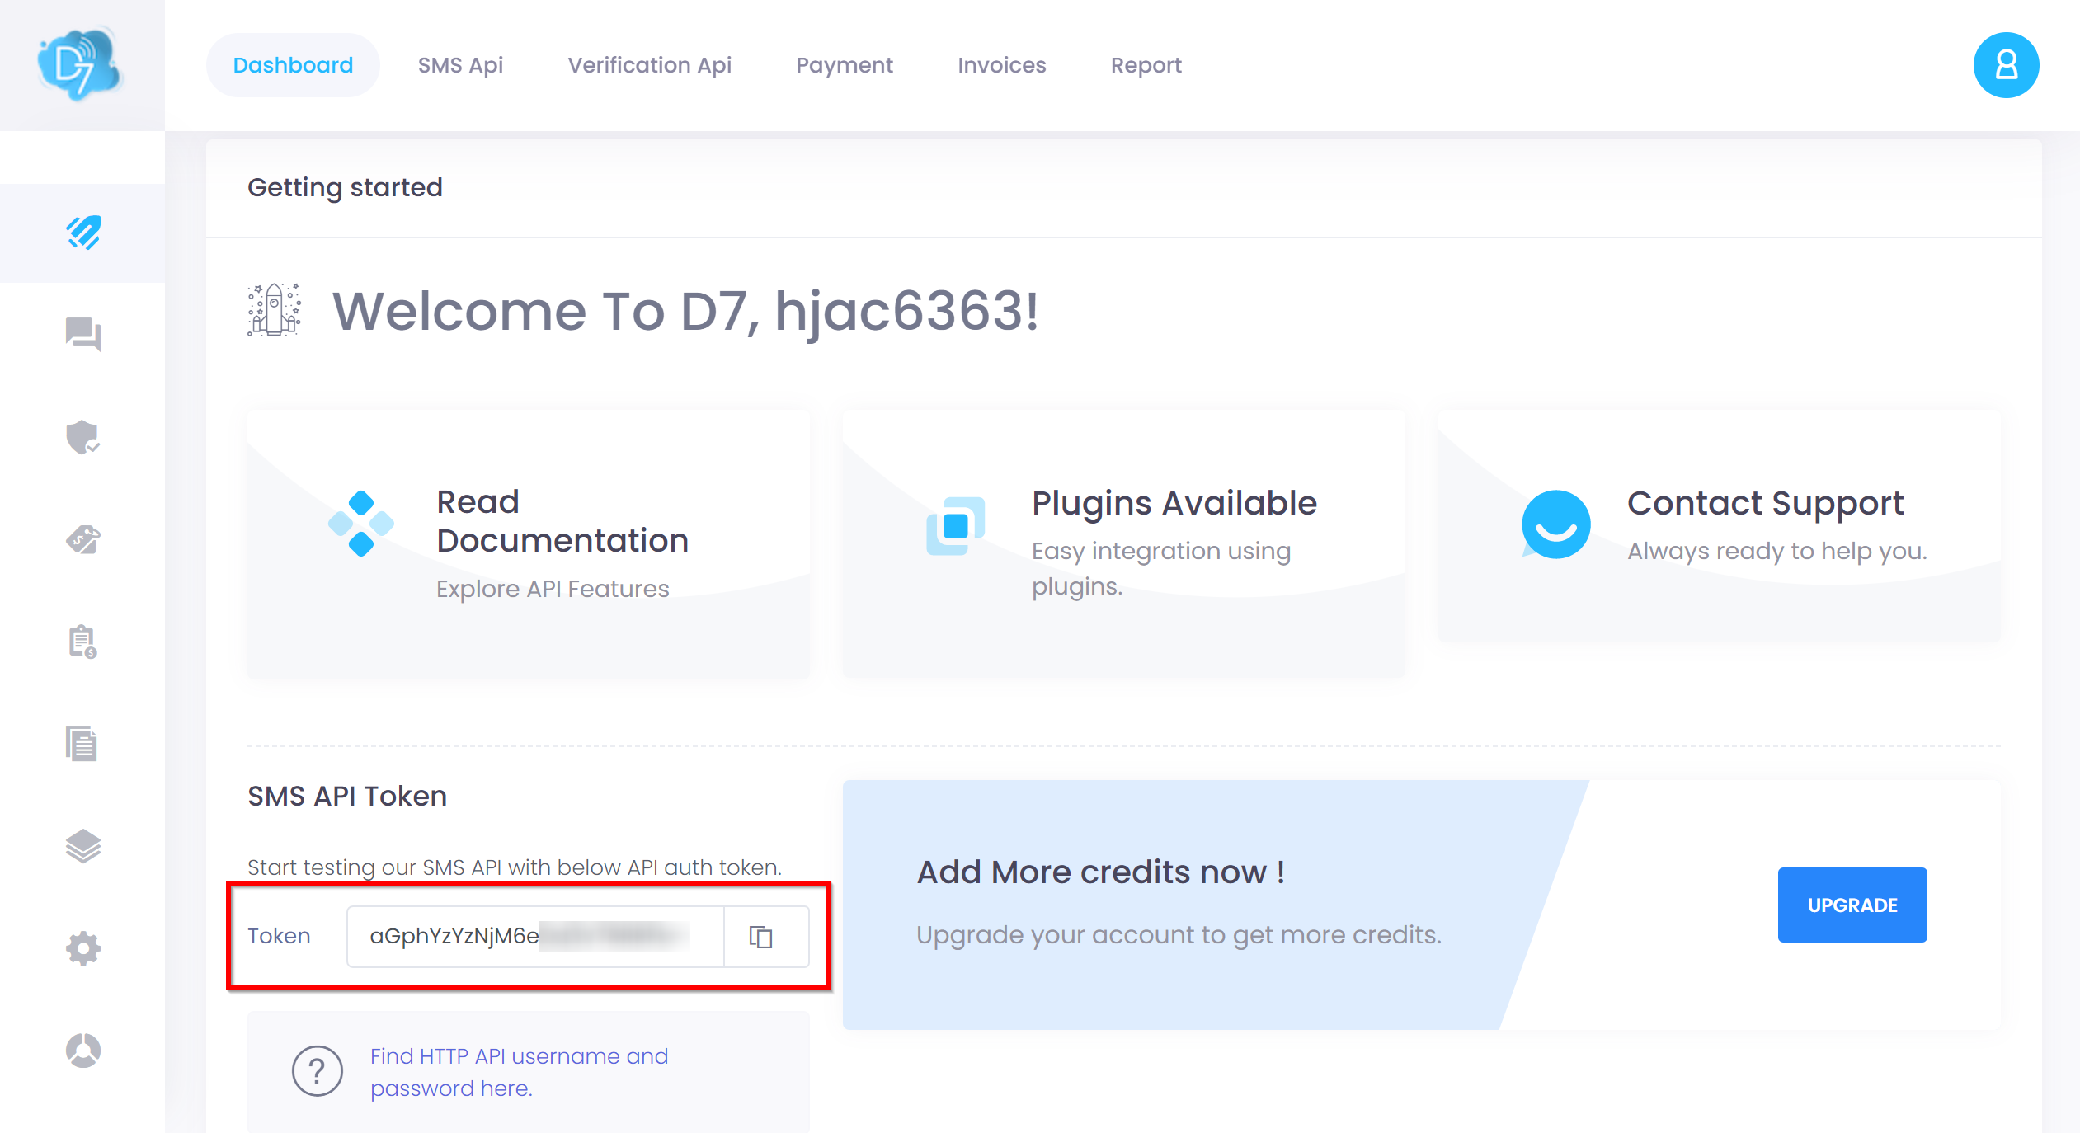The image size is (2080, 1133).
Task: Click the 'Token' field label
Action: [x=279, y=936]
